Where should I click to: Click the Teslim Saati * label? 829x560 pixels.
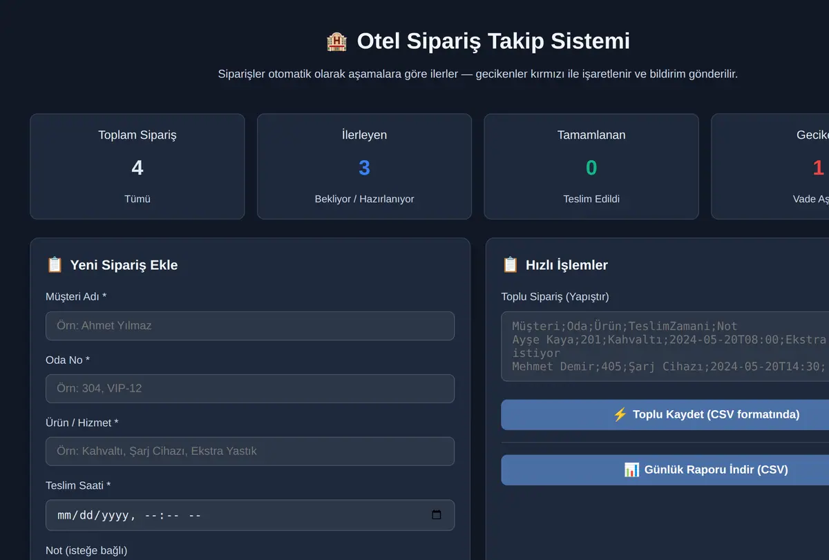[78, 485]
